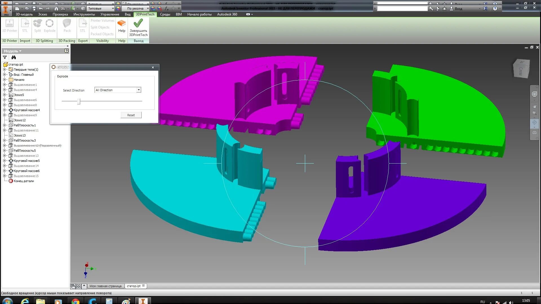Toggle Split Objects visibility

(100, 27)
